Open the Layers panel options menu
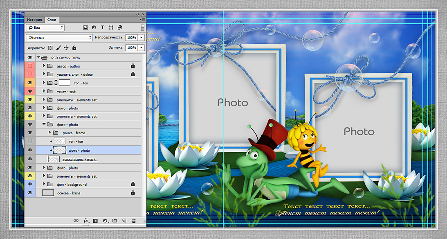The height and width of the screenshot is (239, 447). coord(142,20)
